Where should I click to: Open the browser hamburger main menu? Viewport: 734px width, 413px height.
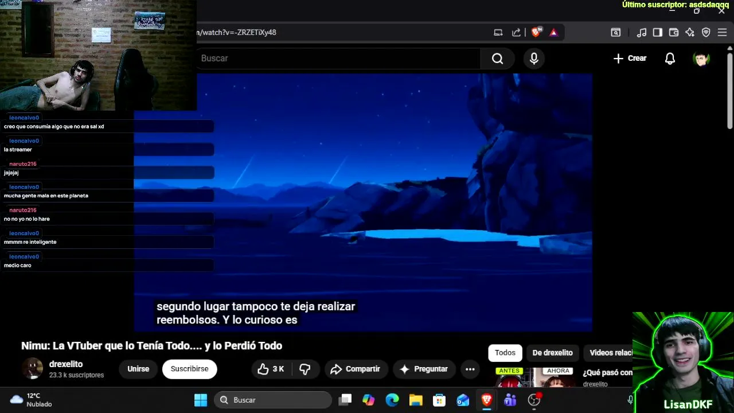click(722, 33)
